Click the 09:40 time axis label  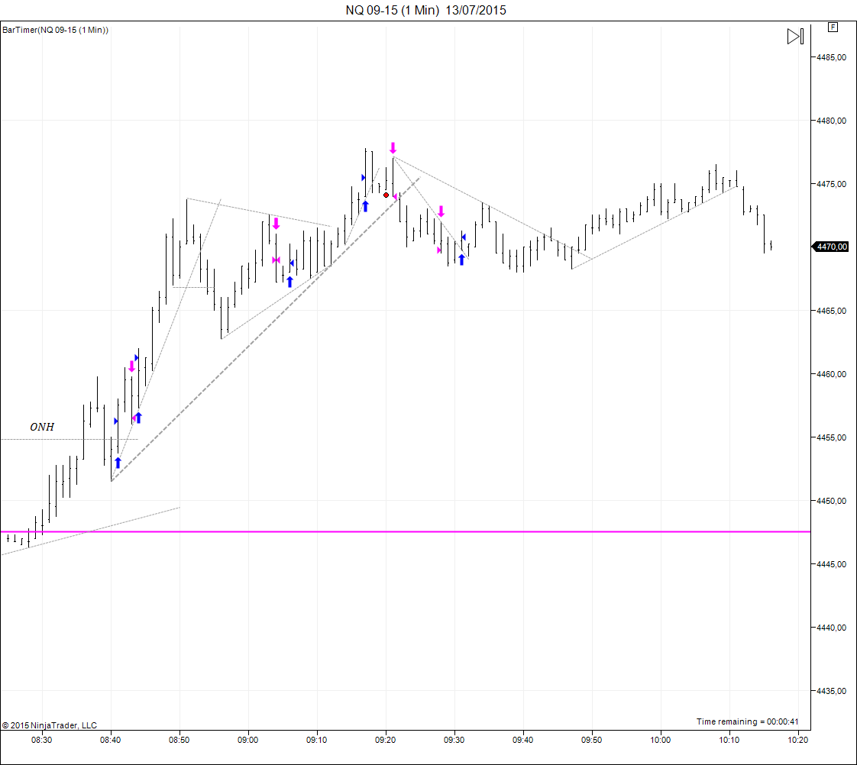pyautogui.click(x=523, y=740)
